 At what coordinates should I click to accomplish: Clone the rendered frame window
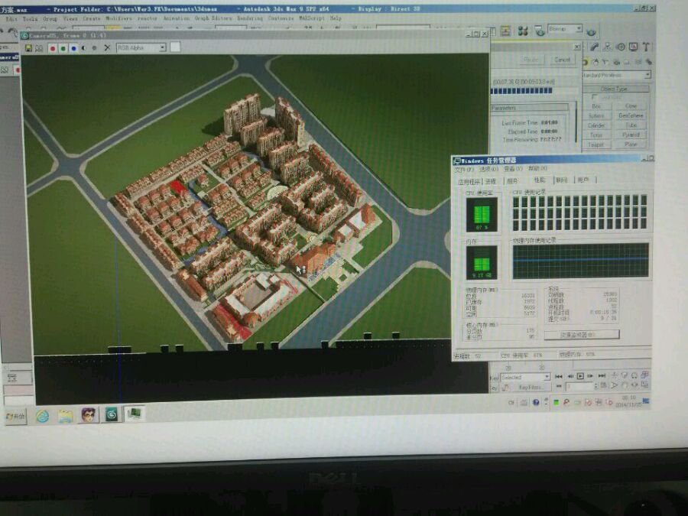pyautogui.click(x=39, y=48)
